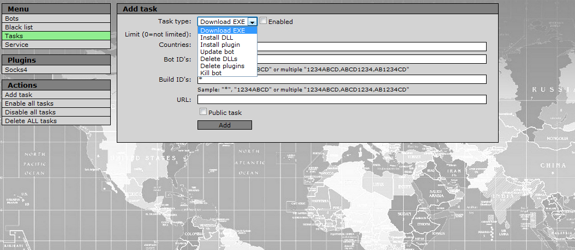Collapse the Task type dropdown via its arrow
The image size is (575, 250).
pyautogui.click(x=251, y=22)
